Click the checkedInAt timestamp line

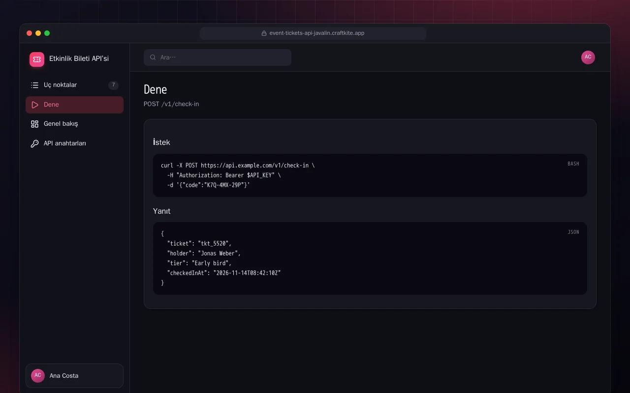pyautogui.click(x=224, y=273)
